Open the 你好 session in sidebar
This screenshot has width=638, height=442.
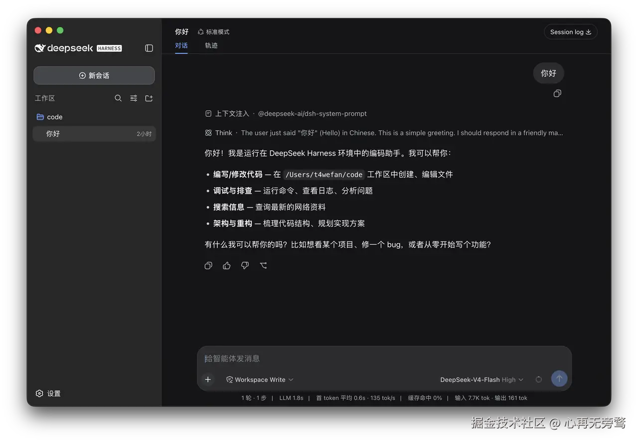coord(94,134)
